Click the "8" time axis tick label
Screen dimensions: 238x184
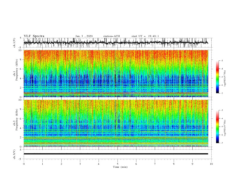click(x=174, y=164)
